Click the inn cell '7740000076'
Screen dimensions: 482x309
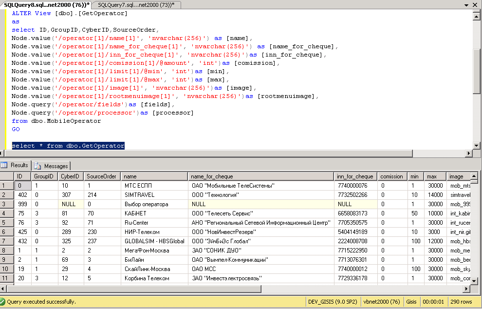tap(355, 186)
